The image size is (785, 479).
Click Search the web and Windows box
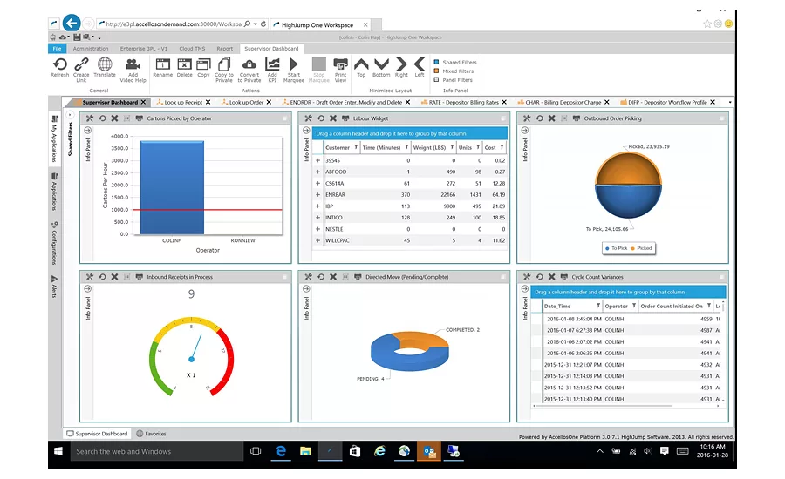[155, 451]
